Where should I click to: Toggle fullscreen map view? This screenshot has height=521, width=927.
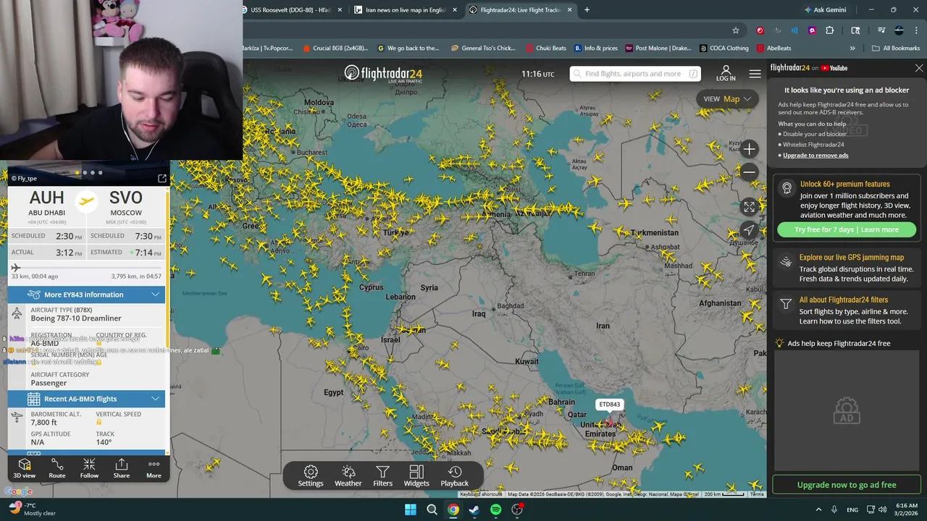(x=749, y=207)
